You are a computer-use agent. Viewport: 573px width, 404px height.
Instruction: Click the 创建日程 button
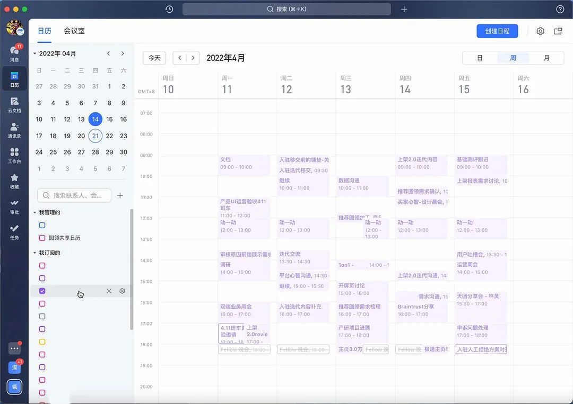click(497, 31)
